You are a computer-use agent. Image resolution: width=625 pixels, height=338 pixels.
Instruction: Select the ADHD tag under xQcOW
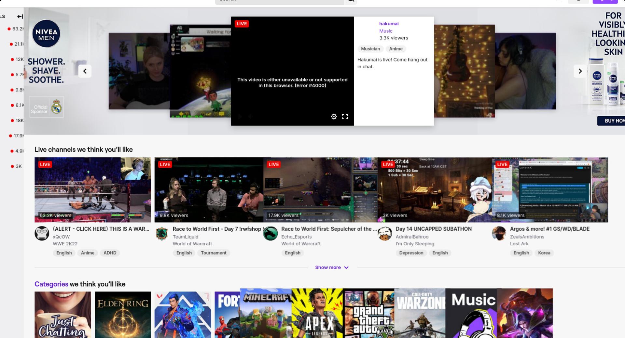pyautogui.click(x=110, y=253)
